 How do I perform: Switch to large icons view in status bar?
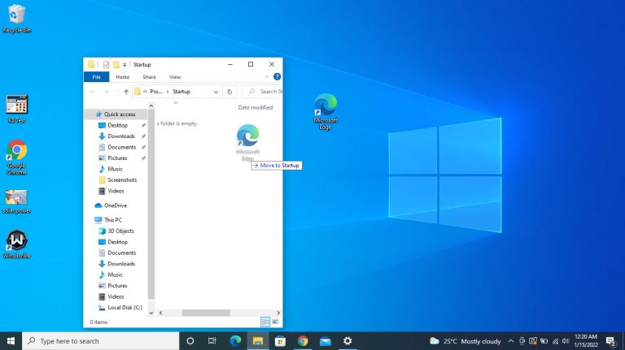coord(275,322)
